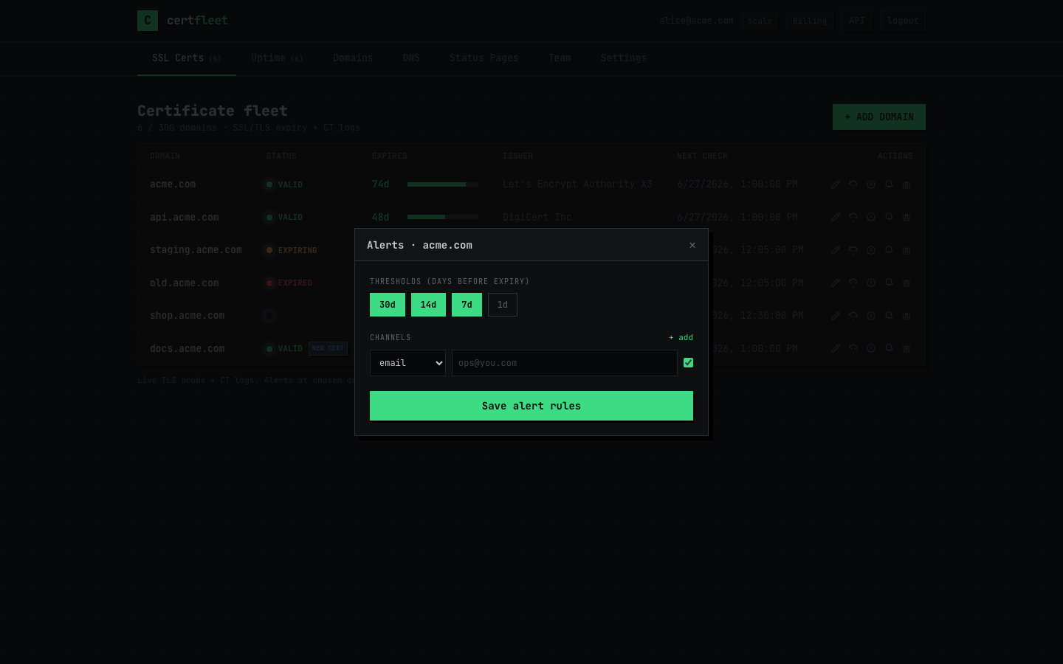The height and width of the screenshot is (664, 1063).
Task: Toggle the 14d threshold chip
Action: tap(428, 305)
